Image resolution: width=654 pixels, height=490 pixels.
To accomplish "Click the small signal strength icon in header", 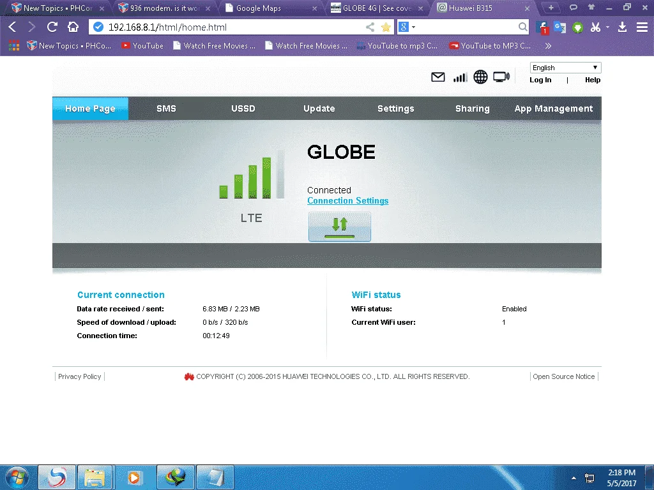I will tap(460, 77).
